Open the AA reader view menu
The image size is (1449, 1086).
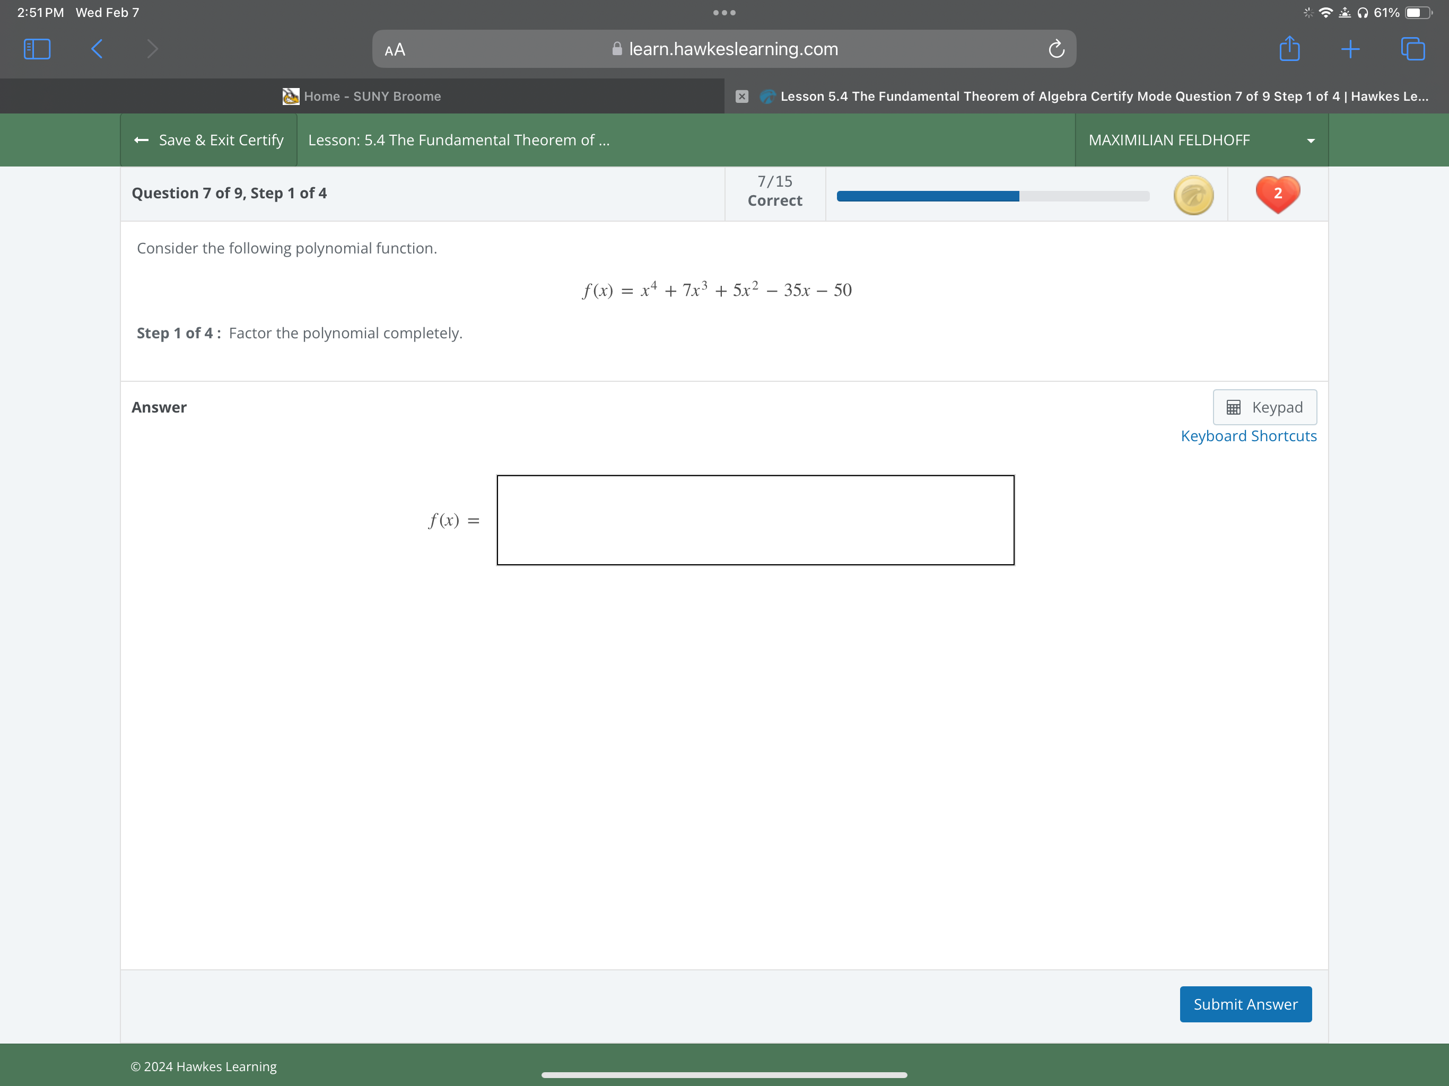click(395, 50)
